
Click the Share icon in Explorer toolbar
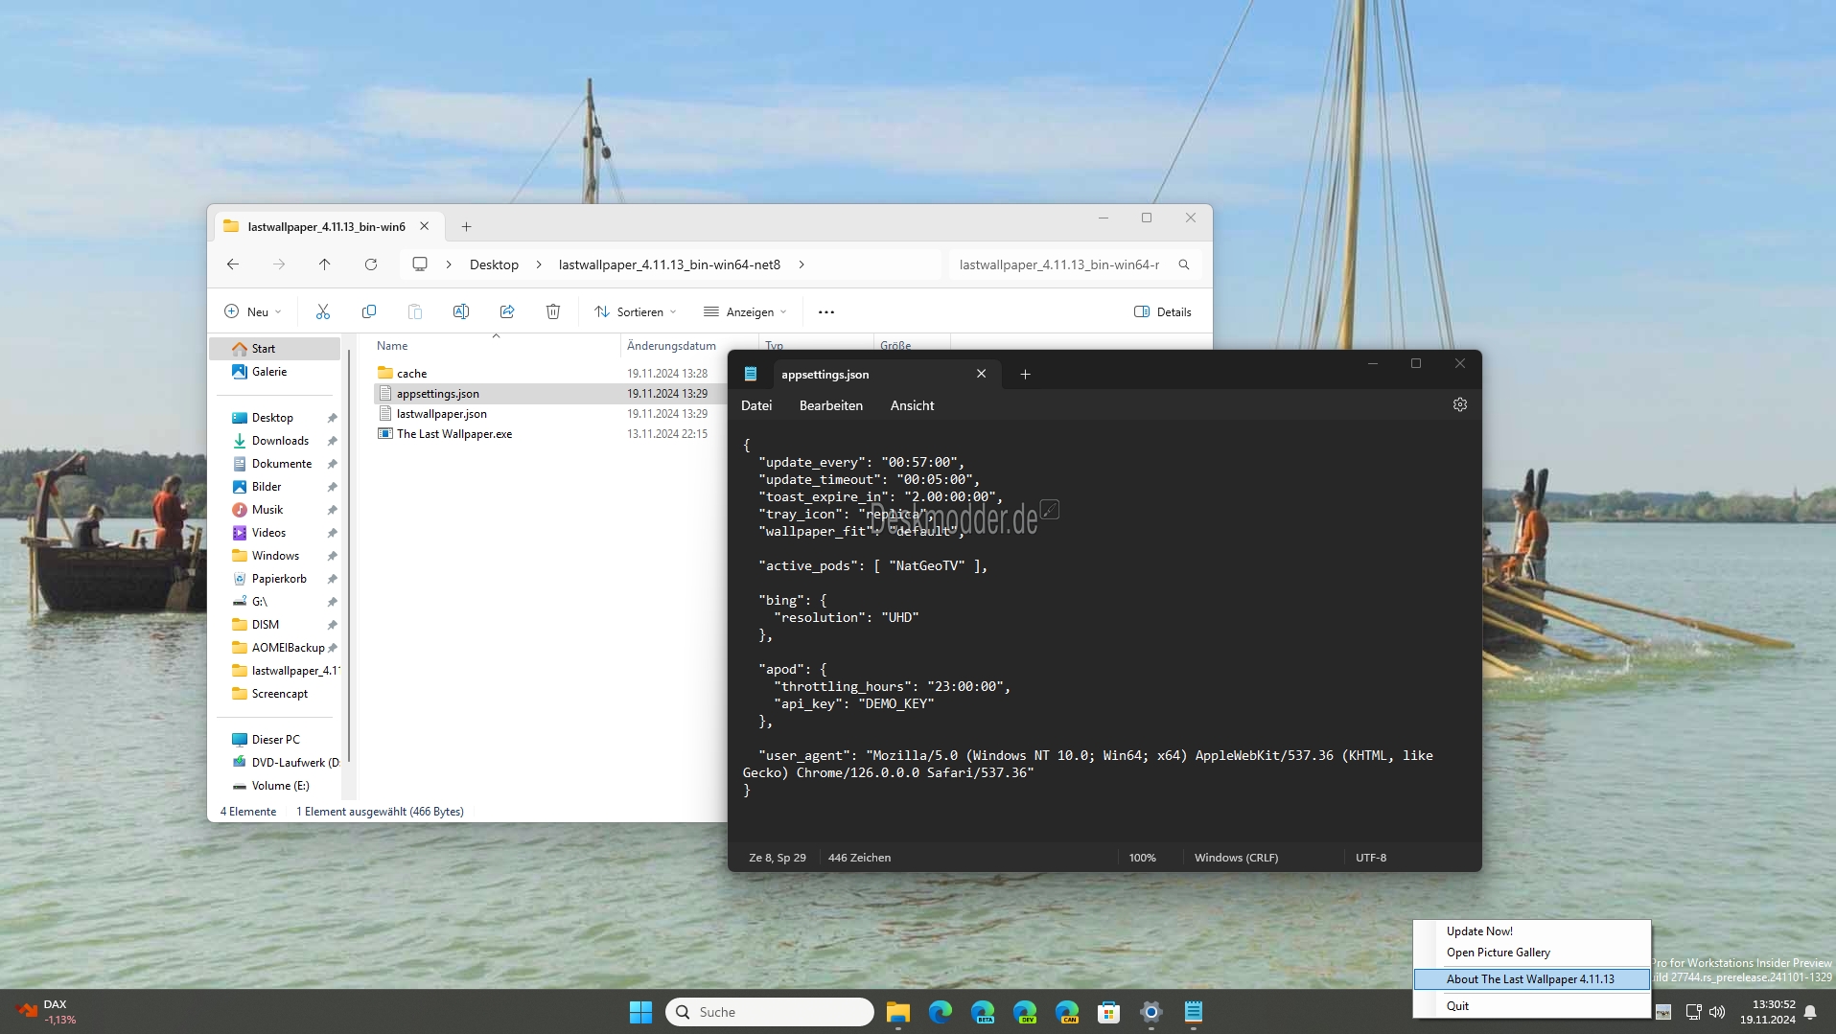tap(506, 311)
